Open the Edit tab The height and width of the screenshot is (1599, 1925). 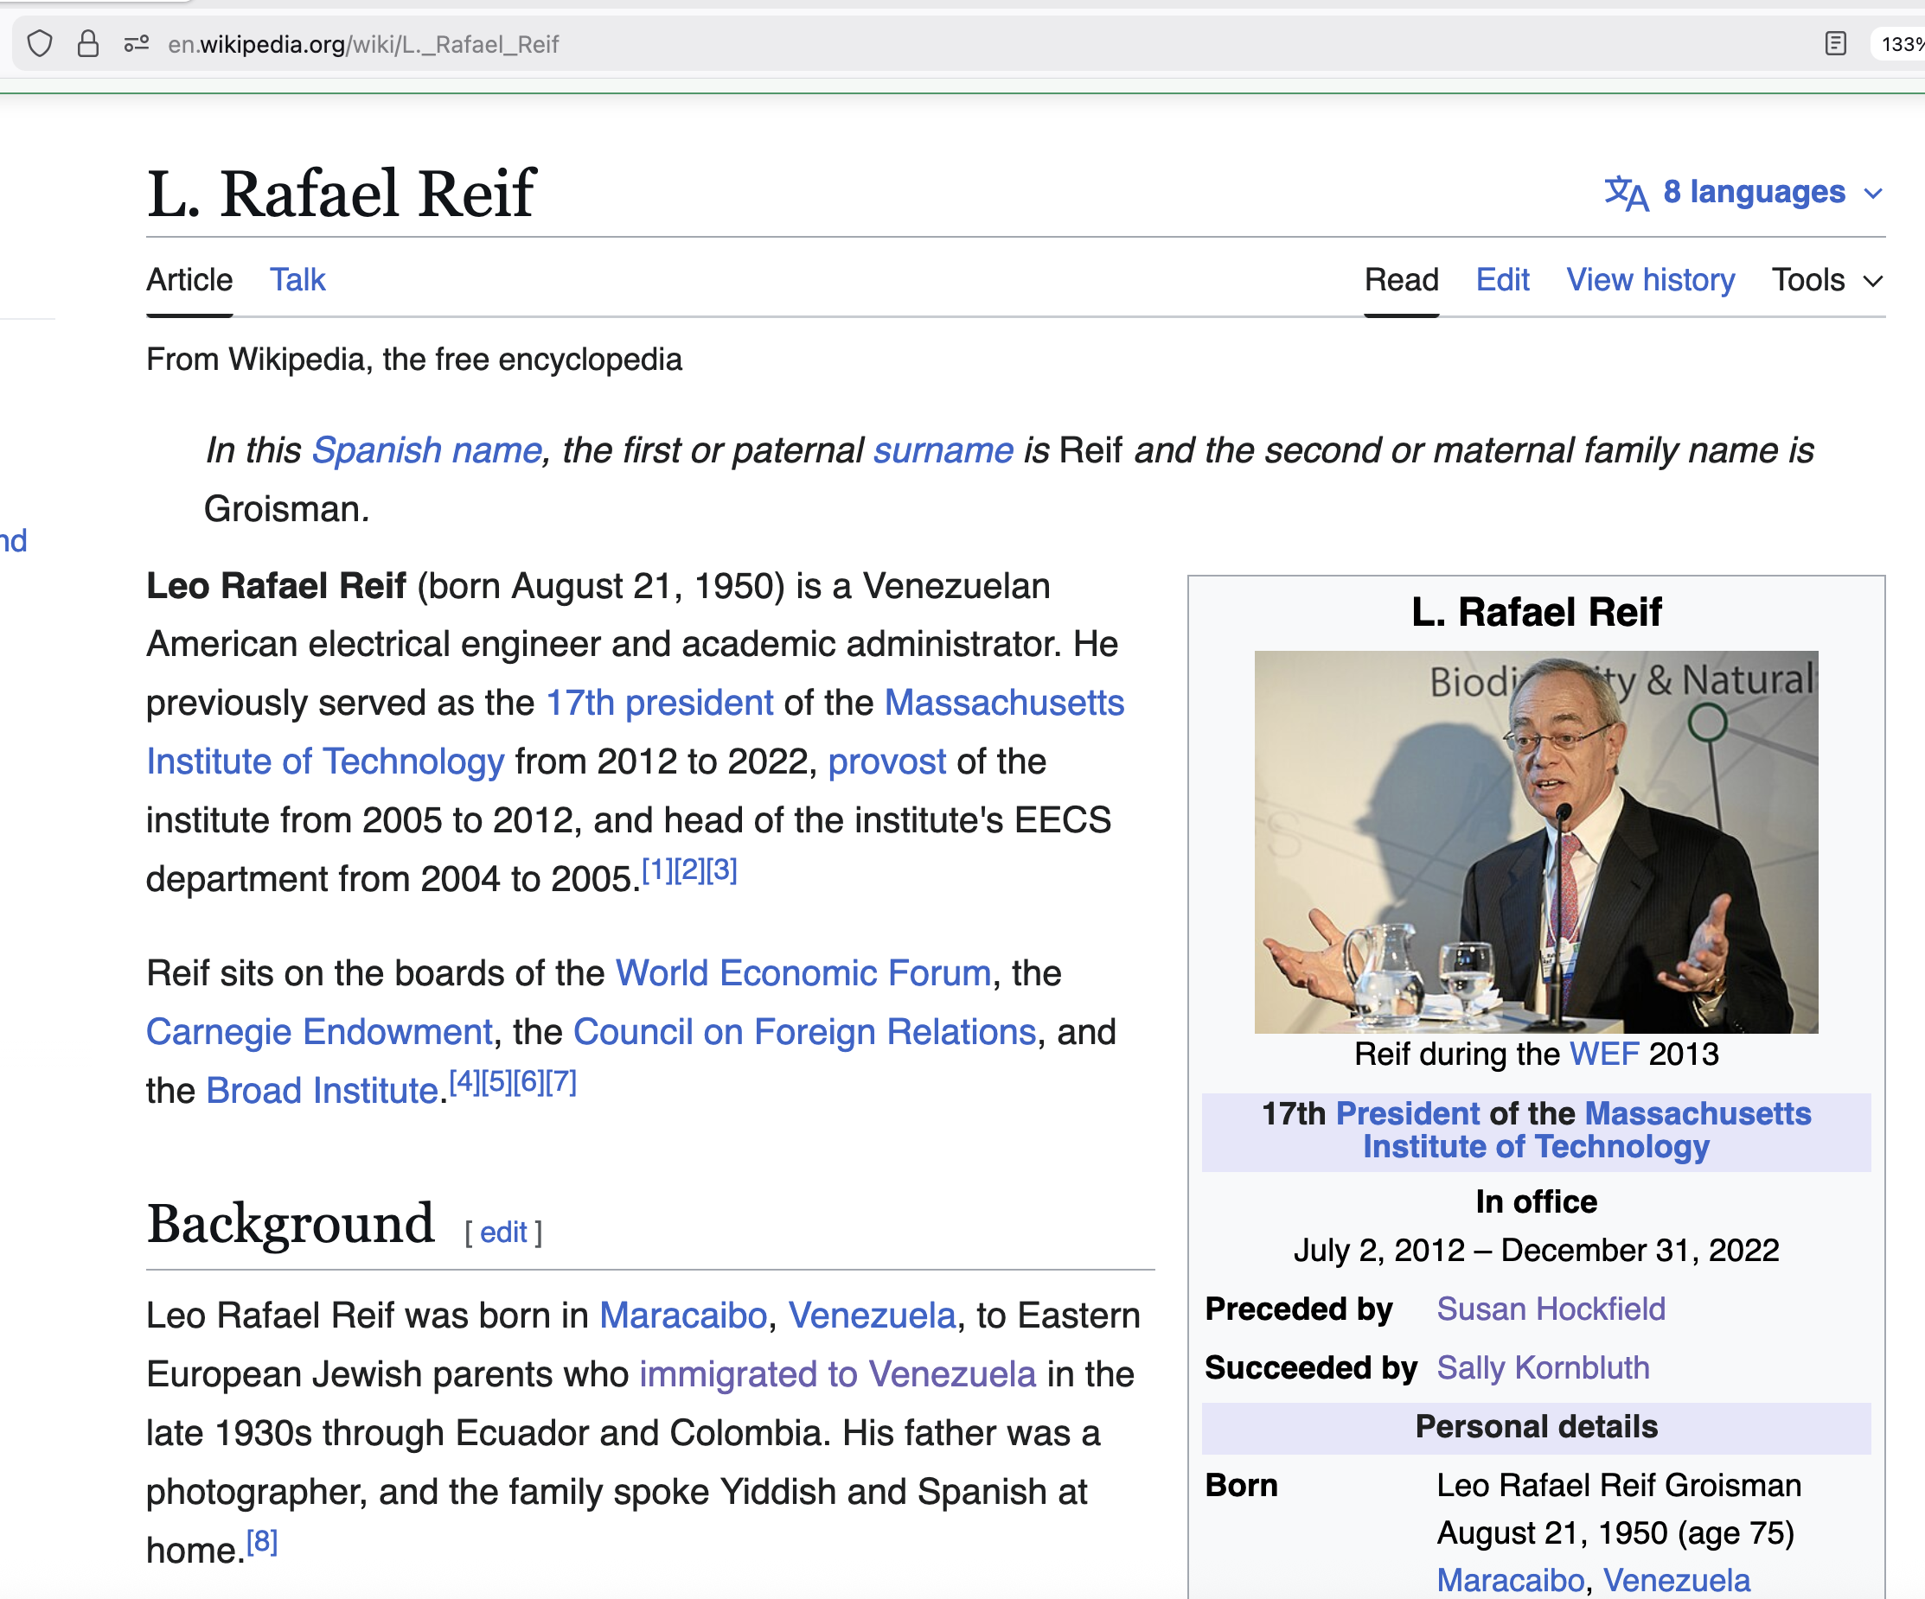(1502, 280)
